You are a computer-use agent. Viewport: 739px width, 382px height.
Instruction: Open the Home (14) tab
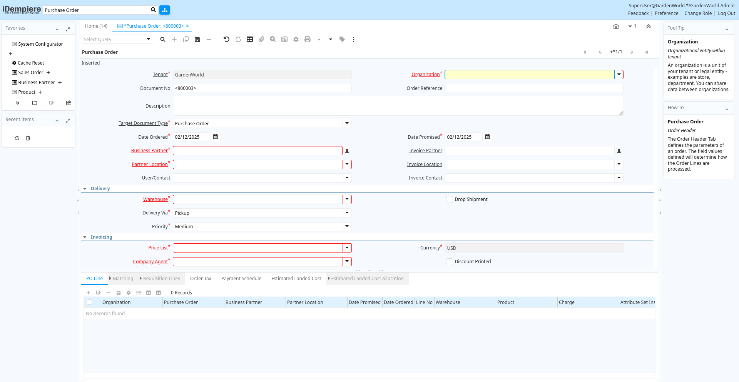point(96,26)
